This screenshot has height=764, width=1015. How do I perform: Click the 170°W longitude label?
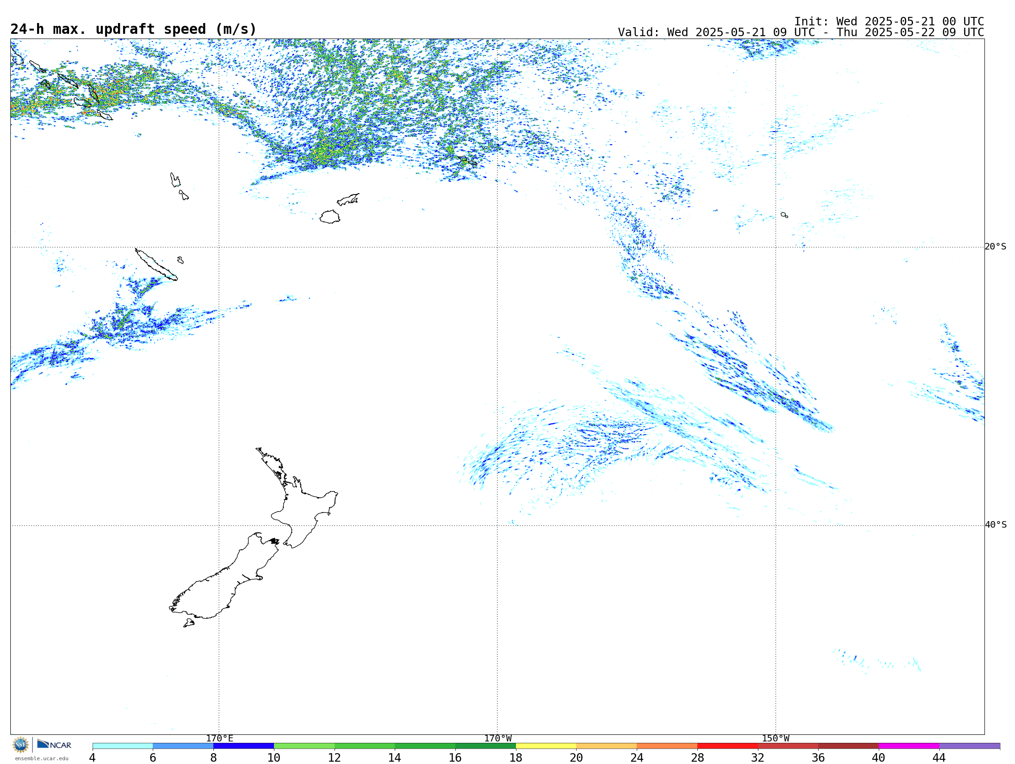coord(498,739)
